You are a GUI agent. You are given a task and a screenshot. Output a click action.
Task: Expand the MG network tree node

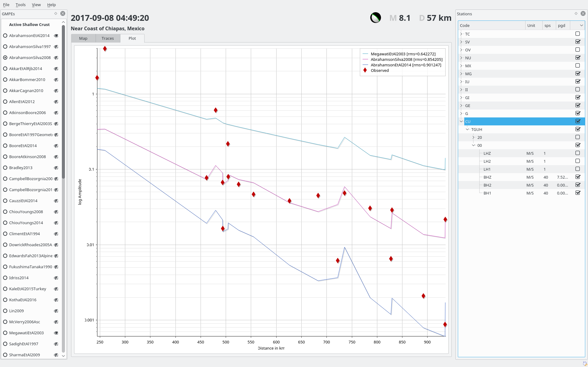tap(461, 74)
